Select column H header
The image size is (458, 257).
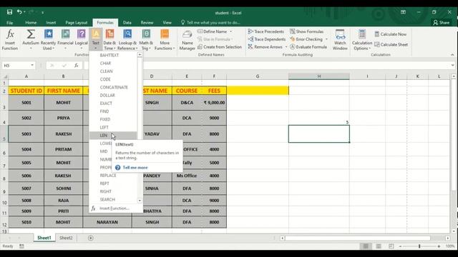click(x=319, y=76)
